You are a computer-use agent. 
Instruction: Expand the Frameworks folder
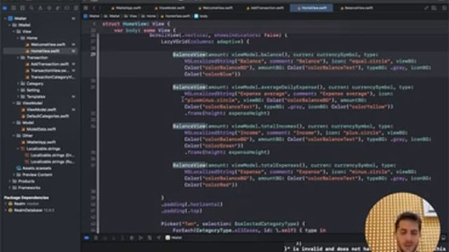(9, 188)
